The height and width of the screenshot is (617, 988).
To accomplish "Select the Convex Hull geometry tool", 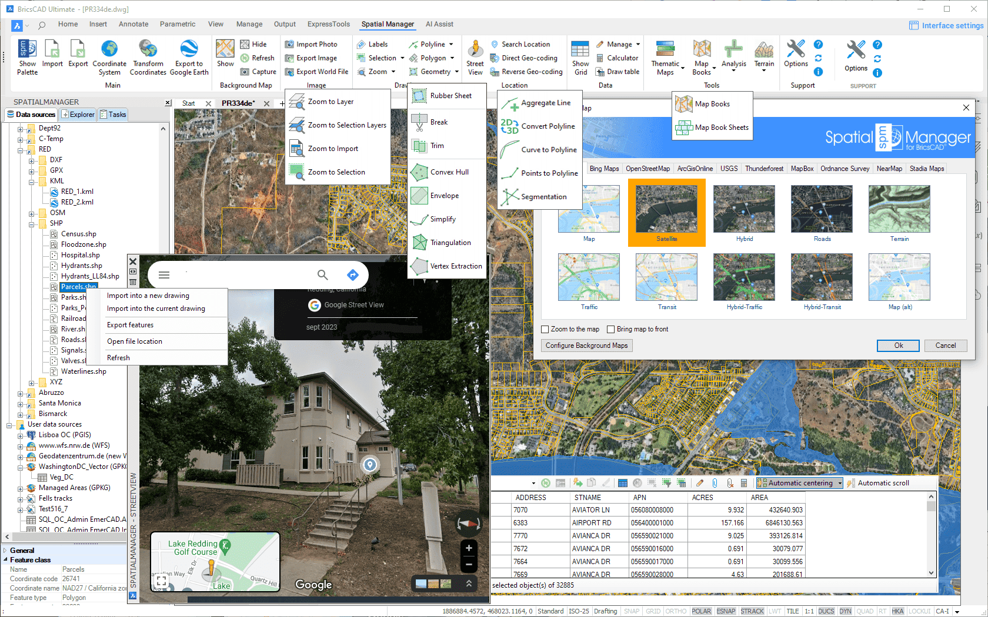I will click(419, 172).
